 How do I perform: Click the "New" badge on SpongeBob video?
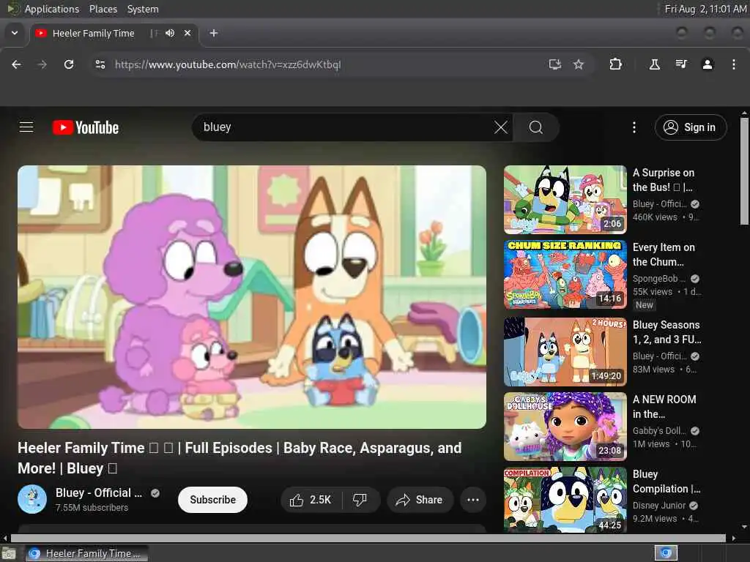645,305
